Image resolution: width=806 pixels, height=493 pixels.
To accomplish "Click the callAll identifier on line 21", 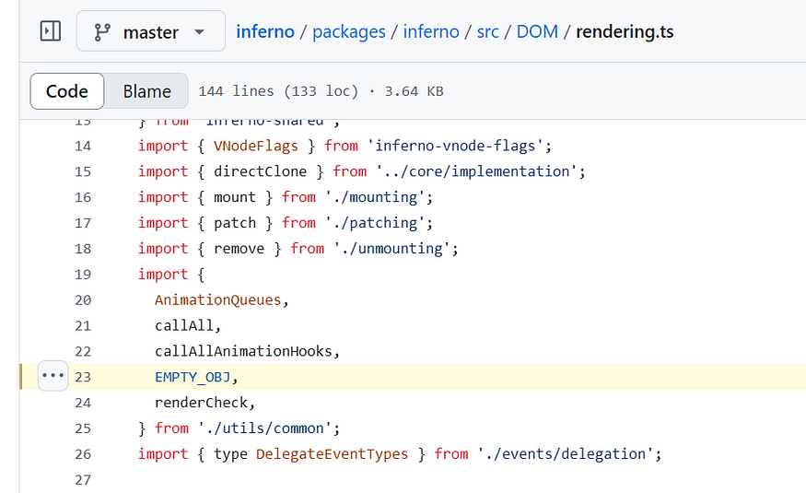I will (x=184, y=326).
